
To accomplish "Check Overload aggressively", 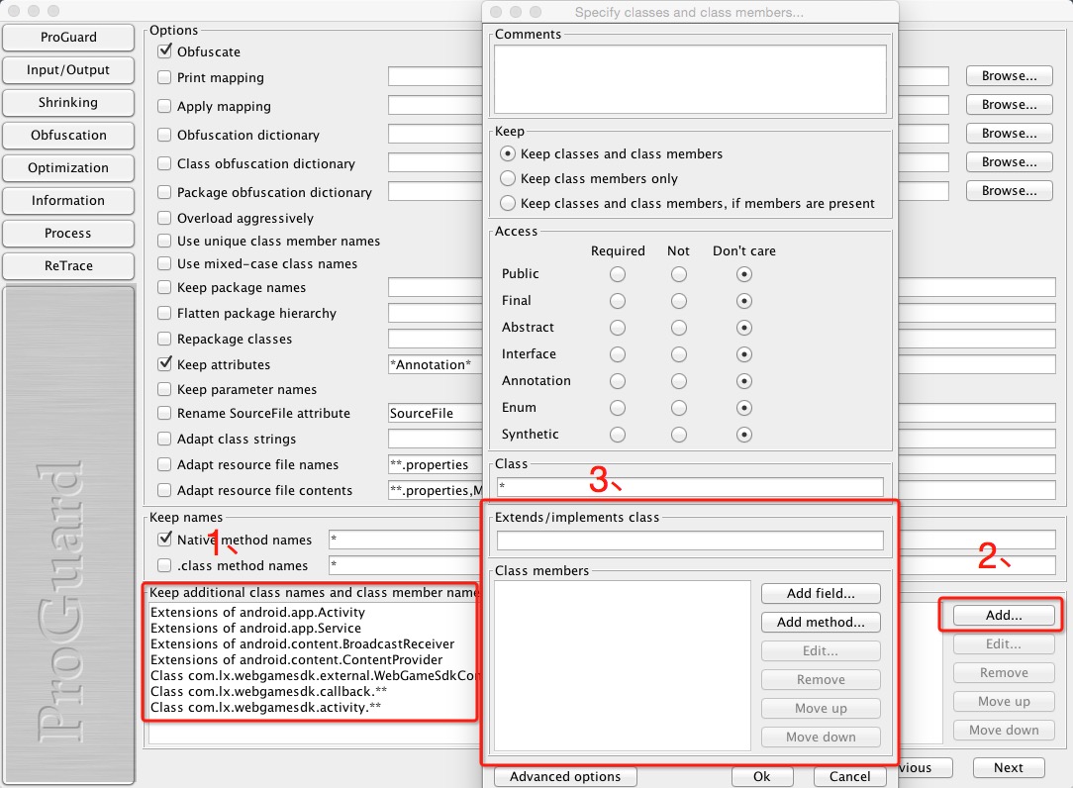I will point(164,218).
